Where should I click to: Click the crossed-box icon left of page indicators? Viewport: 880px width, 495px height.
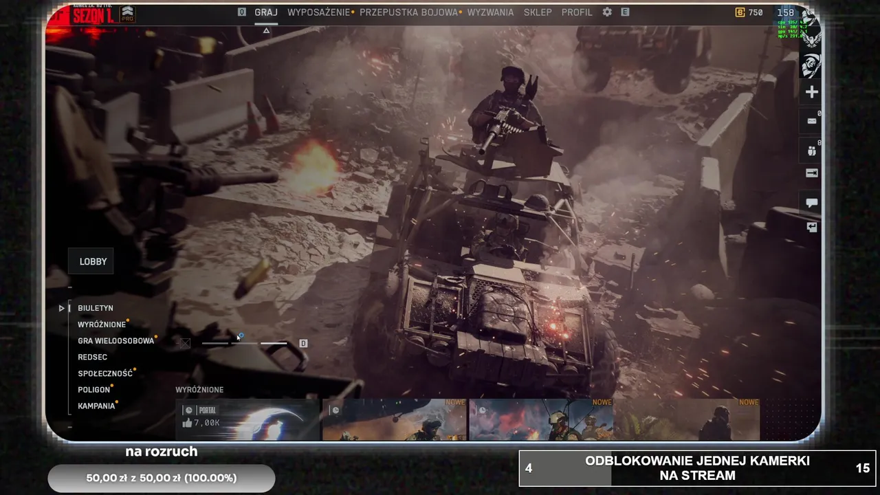(x=185, y=343)
